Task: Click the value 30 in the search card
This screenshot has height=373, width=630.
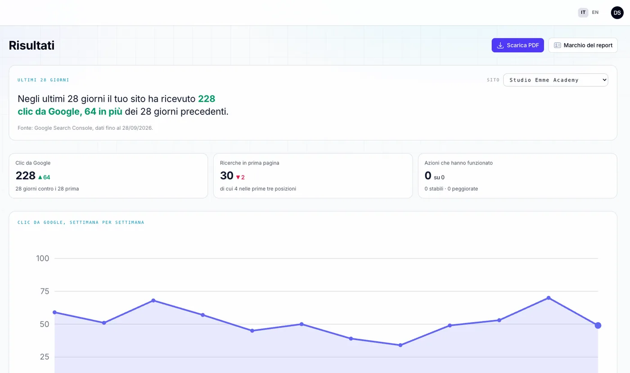Action: pos(227,176)
